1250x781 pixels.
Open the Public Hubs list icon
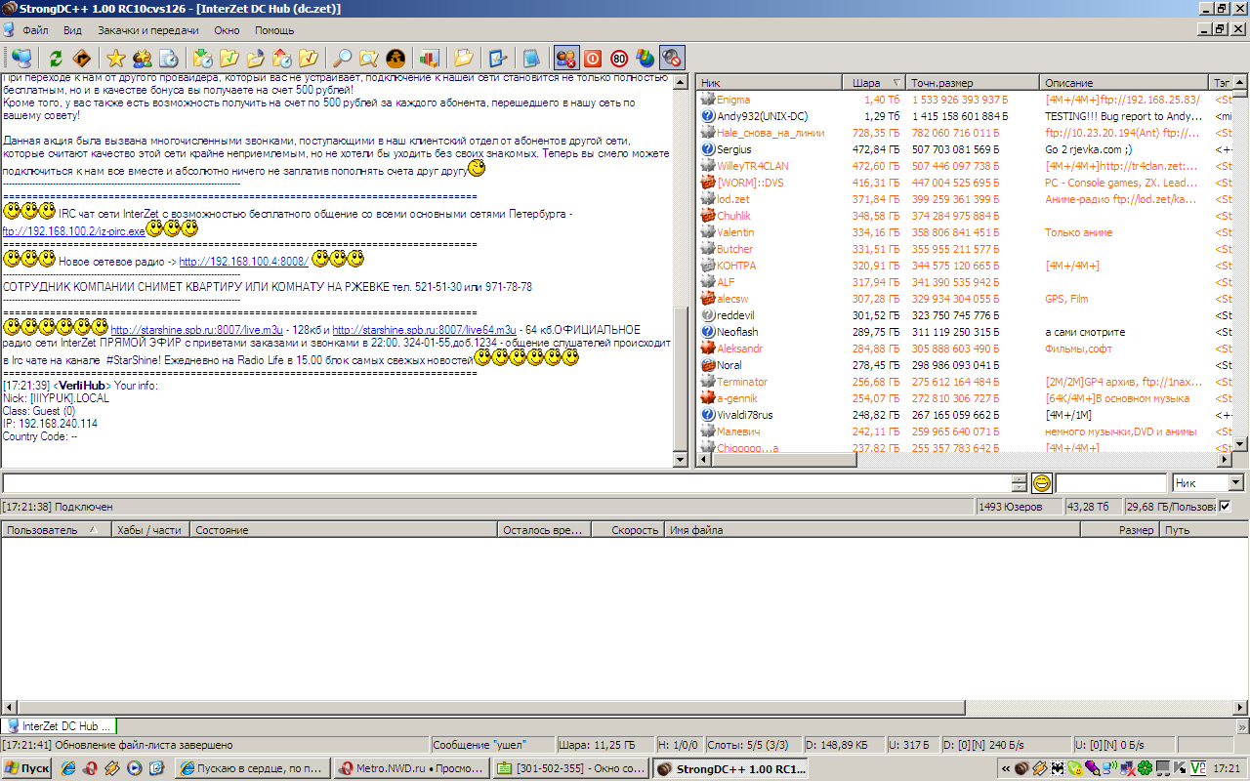click(21, 58)
